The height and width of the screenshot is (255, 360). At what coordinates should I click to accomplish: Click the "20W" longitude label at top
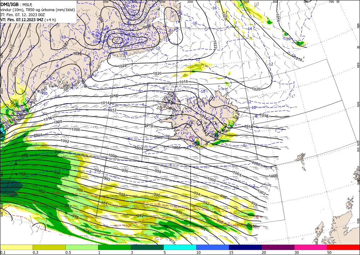pyautogui.click(x=190, y=2)
